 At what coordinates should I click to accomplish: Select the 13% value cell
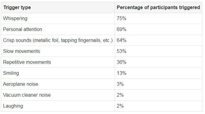point(158,73)
